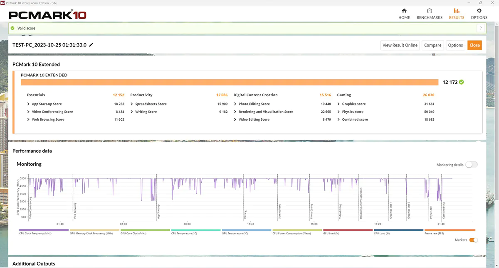This screenshot has height=268, width=499.
Task: Select GPU Load legend entry
Action: click(348, 232)
